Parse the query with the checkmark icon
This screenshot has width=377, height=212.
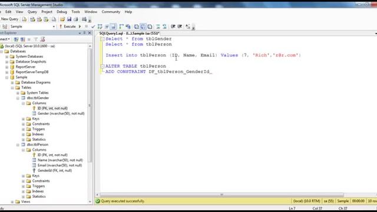coord(93,26)
